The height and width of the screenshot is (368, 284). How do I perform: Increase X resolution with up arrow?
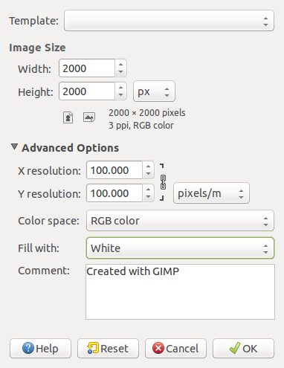(x=148, y=166)
